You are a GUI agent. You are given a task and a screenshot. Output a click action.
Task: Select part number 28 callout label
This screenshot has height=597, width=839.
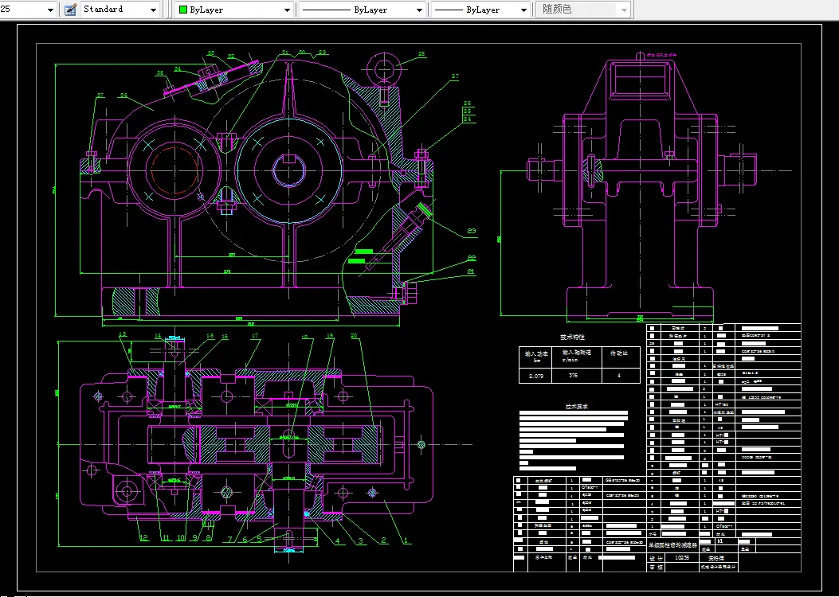421,54
